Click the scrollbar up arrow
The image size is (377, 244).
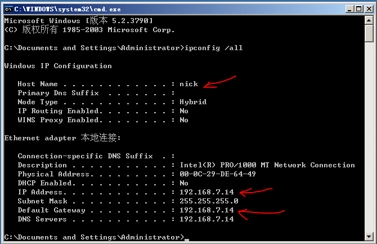coord(369,21)
